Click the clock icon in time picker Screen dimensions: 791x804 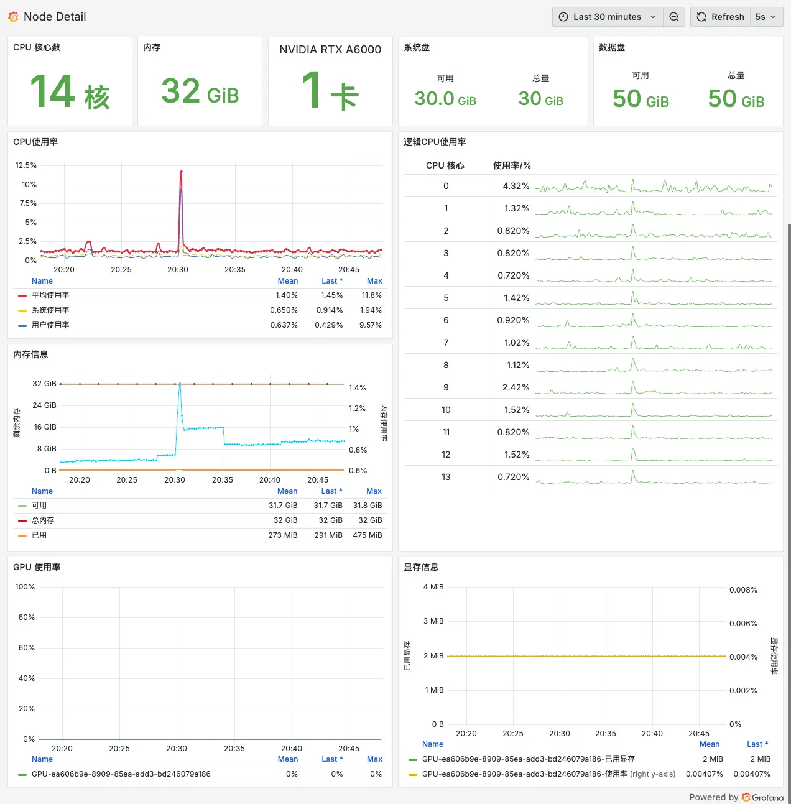[x=563, y=17]
